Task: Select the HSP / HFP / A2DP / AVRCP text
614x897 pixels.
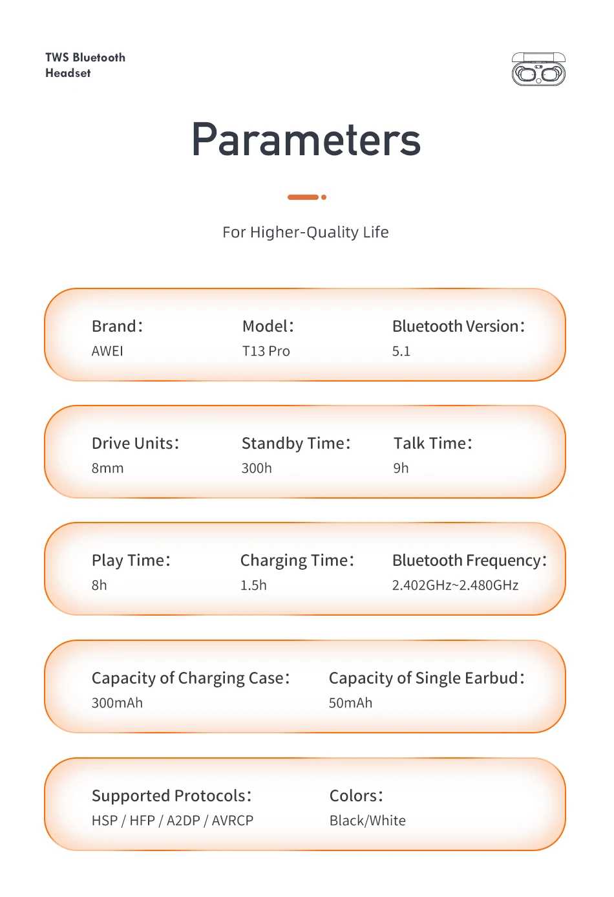Action: click(x=173, y=821)
